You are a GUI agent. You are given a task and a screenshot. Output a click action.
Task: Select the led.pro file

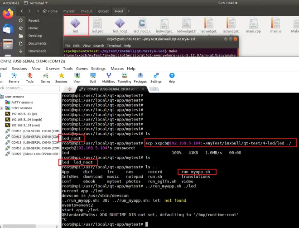[x=98, y=25]
